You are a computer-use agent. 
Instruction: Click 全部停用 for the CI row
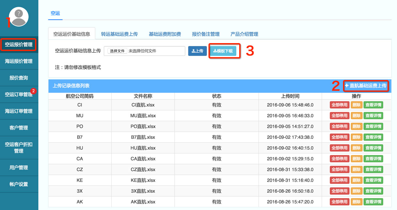click(x=339, y=105)
